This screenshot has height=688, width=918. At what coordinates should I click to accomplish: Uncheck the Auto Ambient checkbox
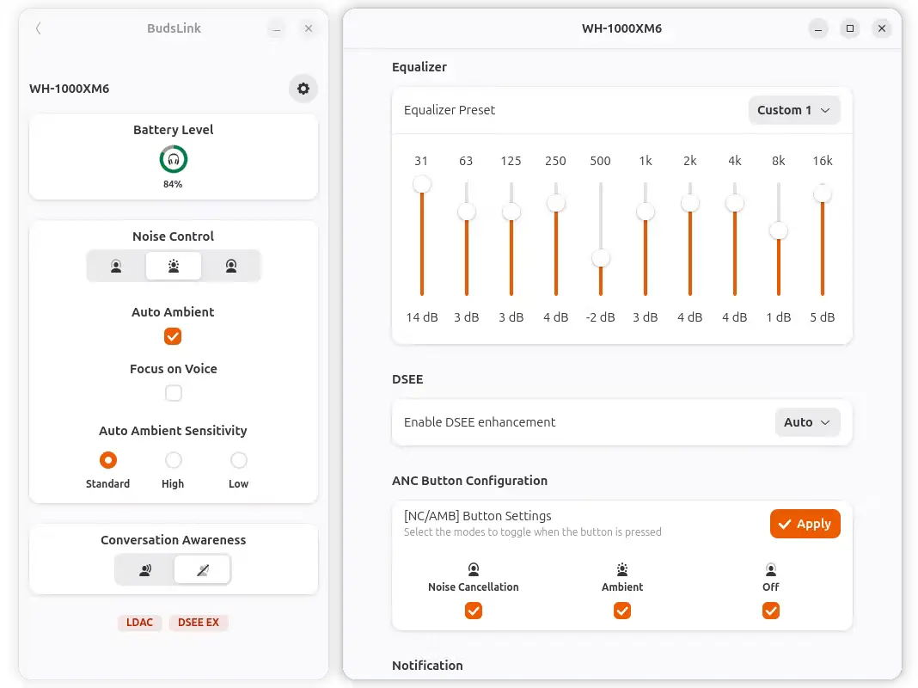pyautogui.click(x=173, y=336)
